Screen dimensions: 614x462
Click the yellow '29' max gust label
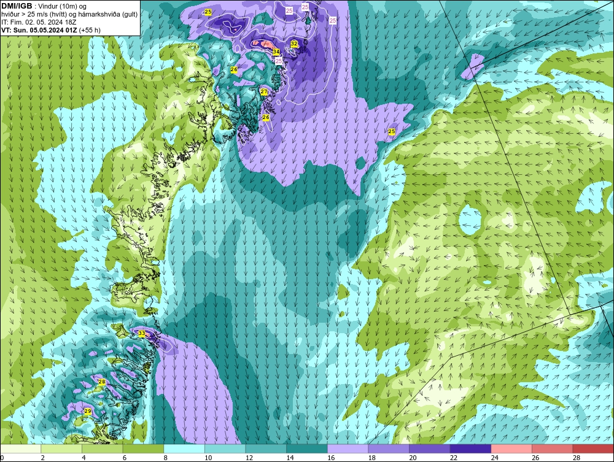(x=88, y=411)
